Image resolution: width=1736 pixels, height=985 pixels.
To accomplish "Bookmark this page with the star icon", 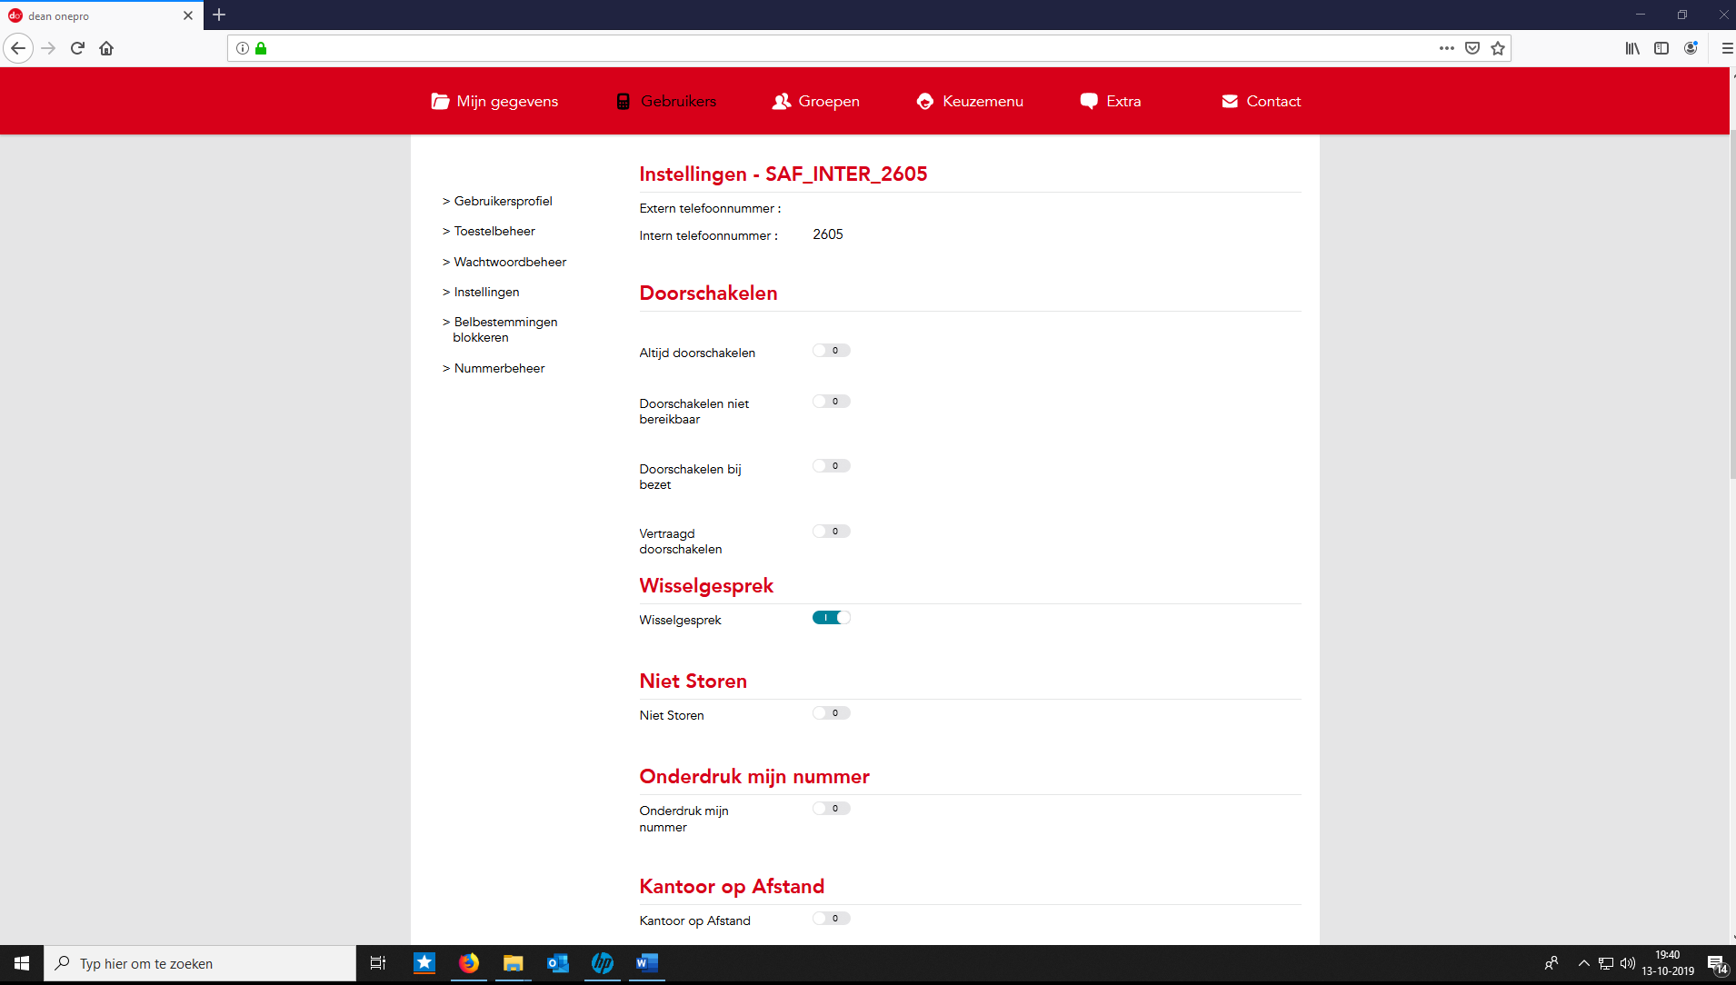I will [x=1498, y=48].
